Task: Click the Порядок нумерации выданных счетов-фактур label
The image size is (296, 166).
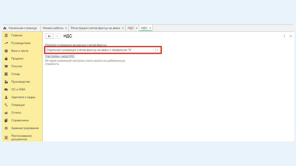Action: click(x=76, y=45)
